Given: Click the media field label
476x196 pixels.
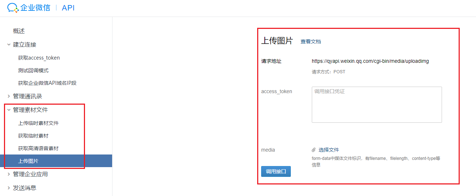Looking at the screenshot, I should (268, 150).
